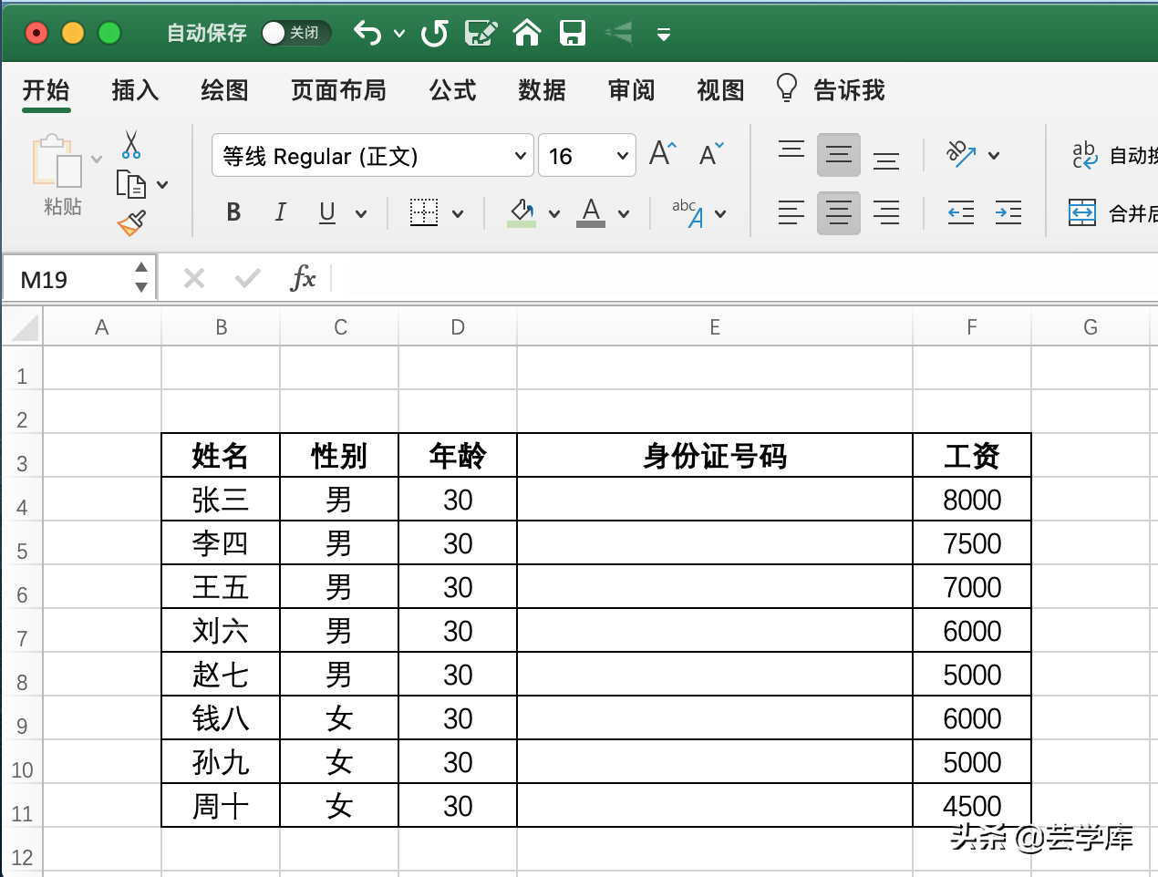Click the fx Insert Function icon

303,278
